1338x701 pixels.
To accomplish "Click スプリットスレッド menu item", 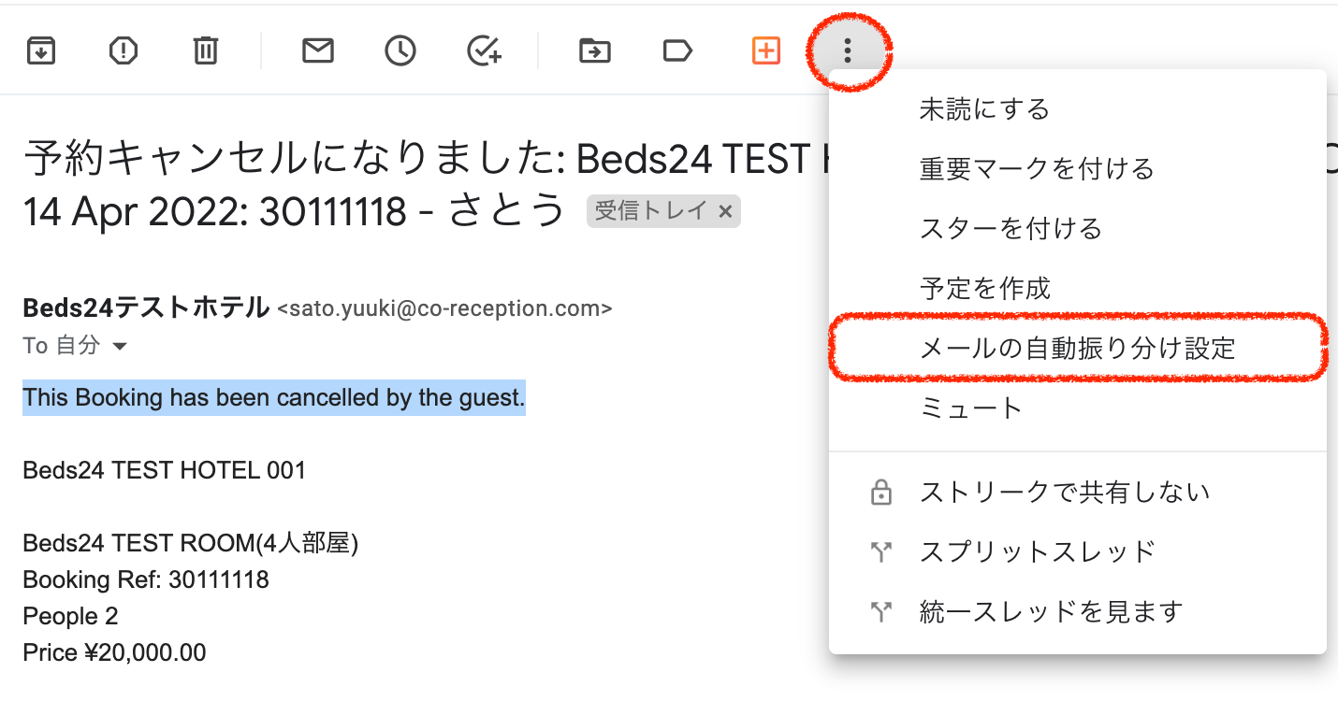I will (x=1038, y=552).
